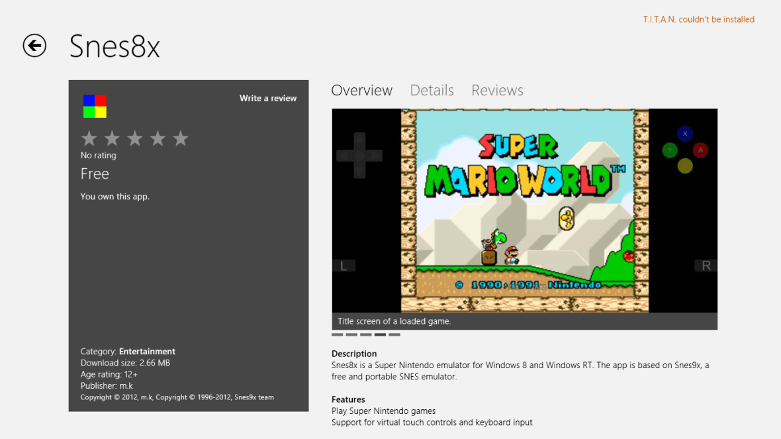The height and width of the screenshot is (439, 781).
Task: Open the Reviews tab
Action: [x=497, y=90]
